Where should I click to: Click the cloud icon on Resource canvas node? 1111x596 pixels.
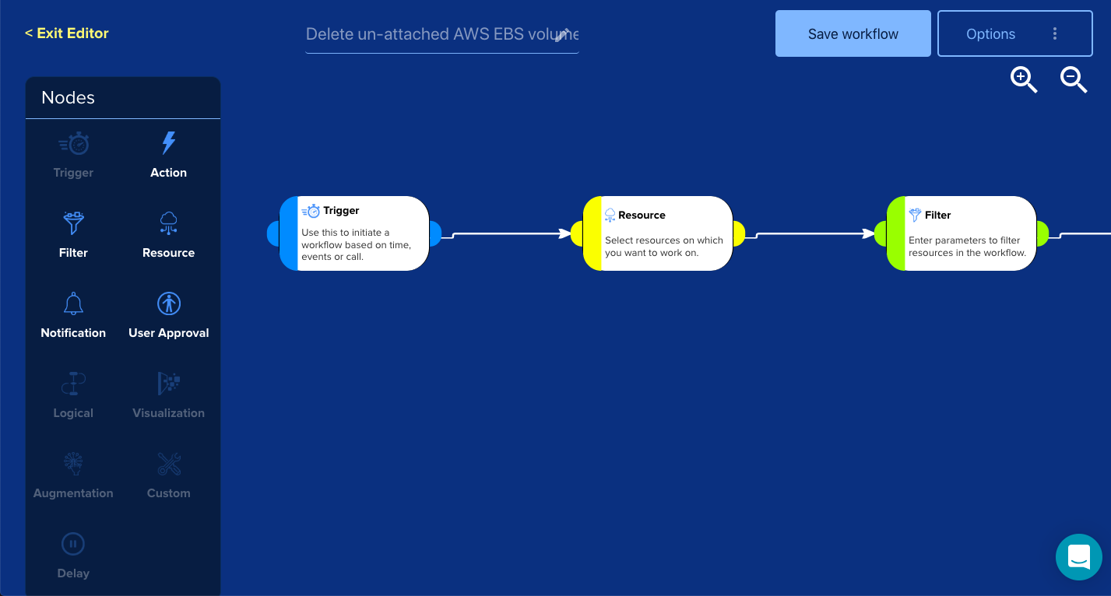[x=610, y=216]
